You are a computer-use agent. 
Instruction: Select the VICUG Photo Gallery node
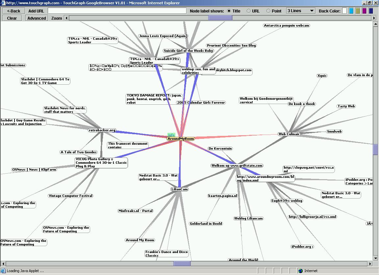(101, 162)
